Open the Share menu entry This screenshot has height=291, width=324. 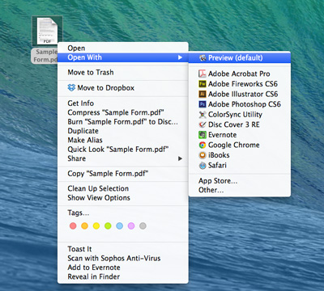123,158
